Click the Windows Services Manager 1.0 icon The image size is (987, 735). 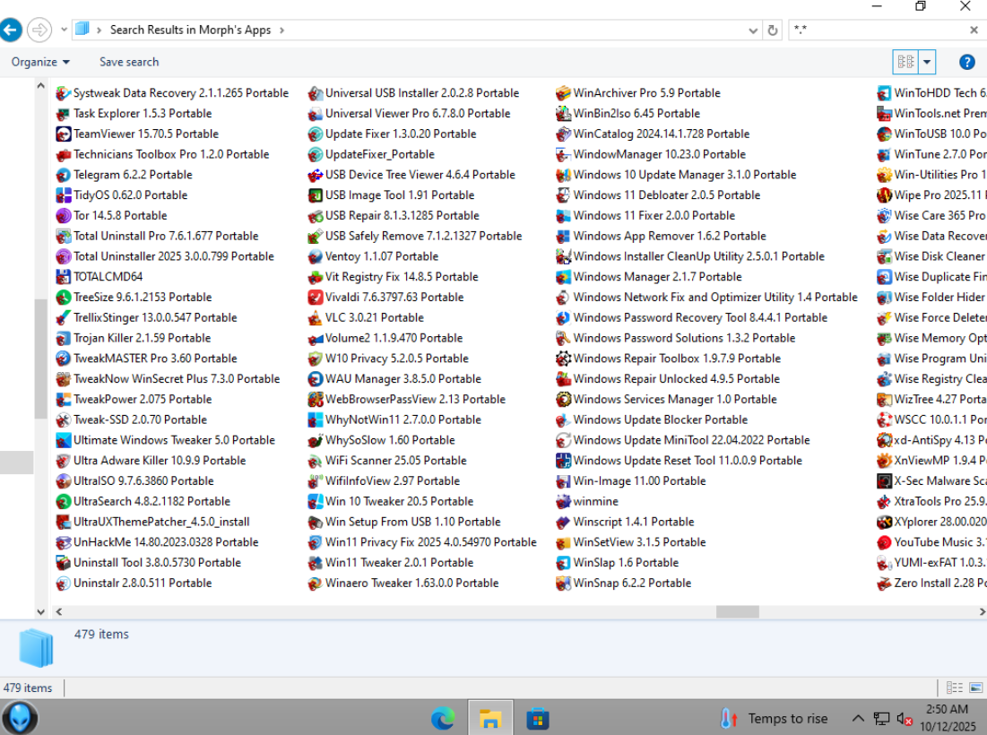pos(563,400)
